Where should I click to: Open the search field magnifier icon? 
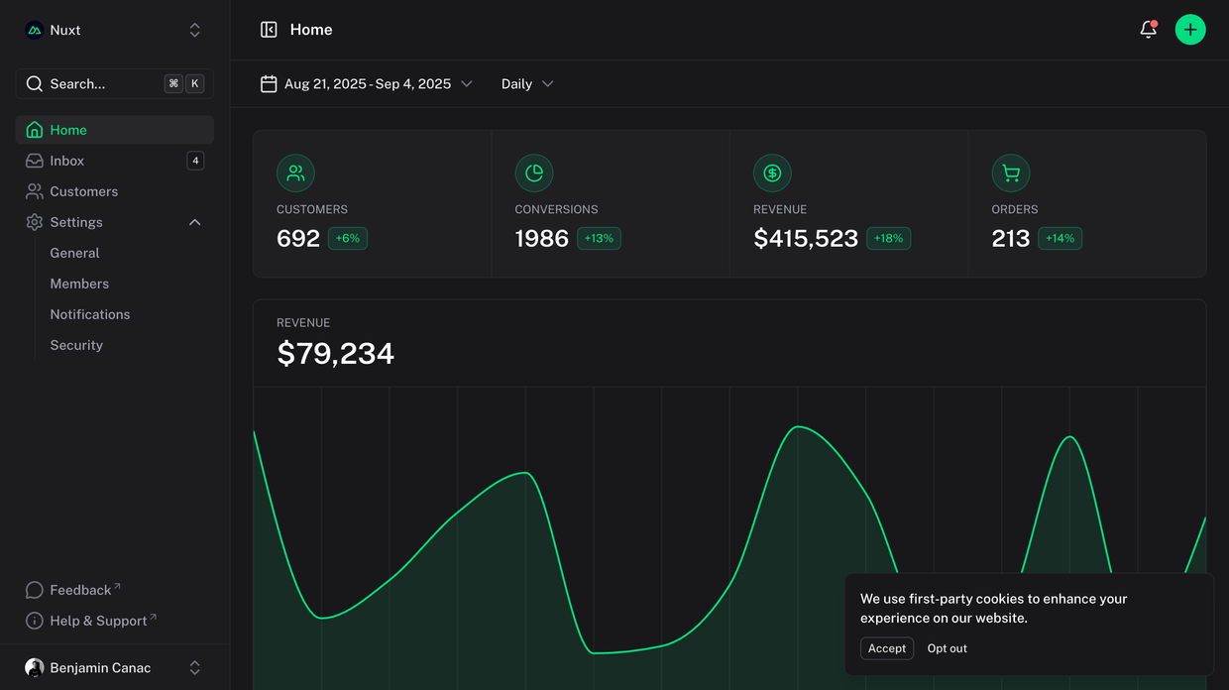(36, 83)
